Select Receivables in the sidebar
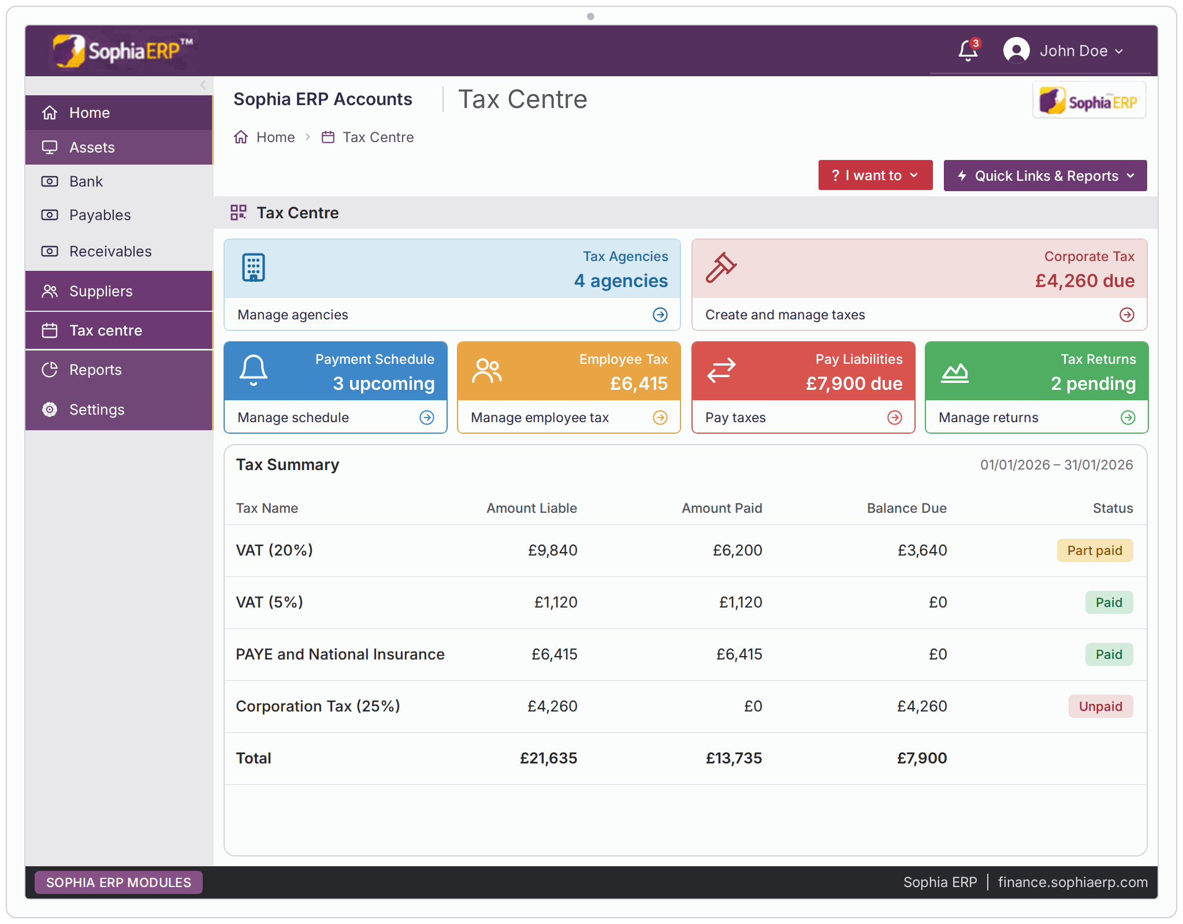This screenshot has width=1183, height=924. tap(119, 251)
